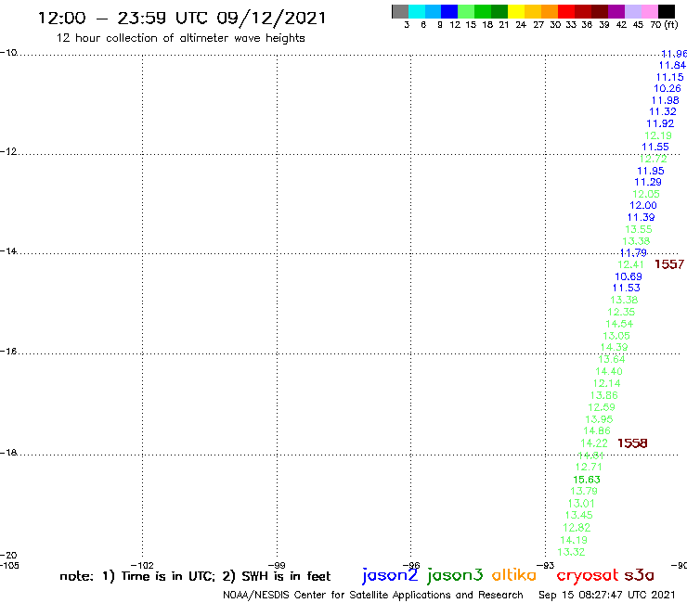This screenshot has height=603, width=687.
Task: Click the green value 14.39
Action: point(614,347)
